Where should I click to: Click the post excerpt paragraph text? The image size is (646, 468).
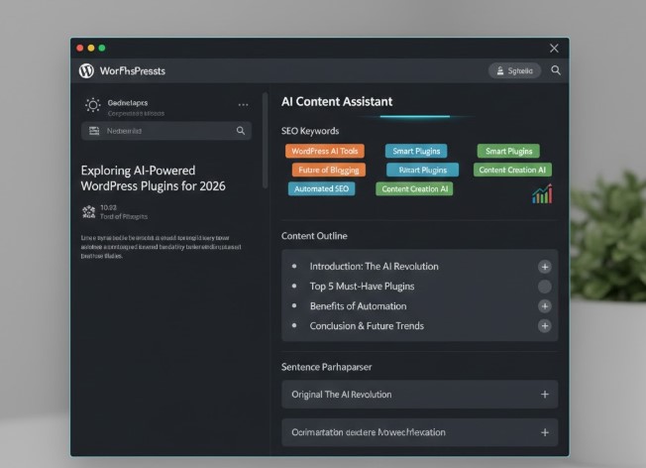tap(161, 247)
